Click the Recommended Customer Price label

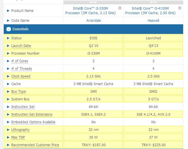35,145
